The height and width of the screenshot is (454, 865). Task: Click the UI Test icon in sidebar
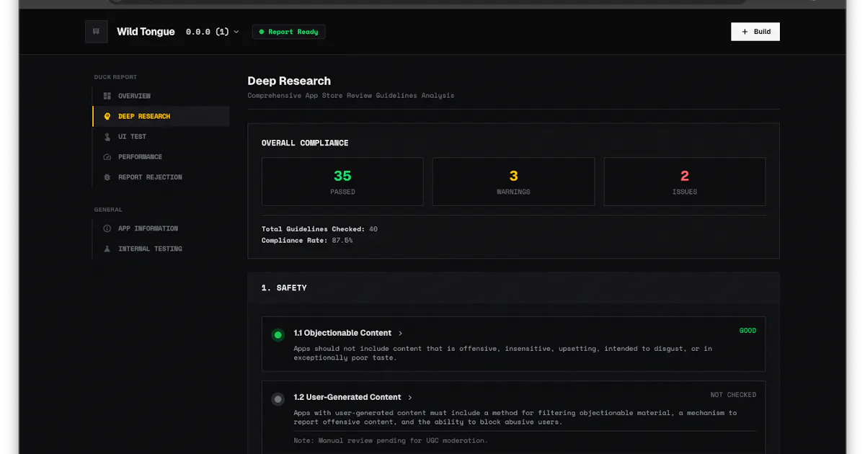click(107, 136)
